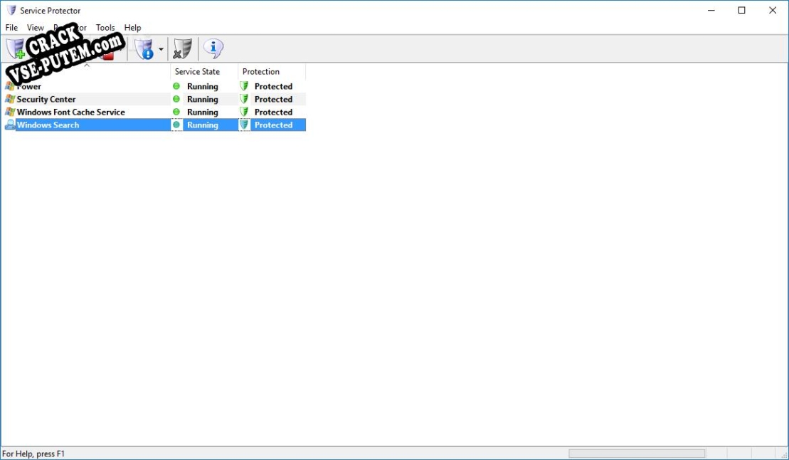789x460 pixels.
Task: Click the gray shield delete protector icon
Action: point(183,49)
